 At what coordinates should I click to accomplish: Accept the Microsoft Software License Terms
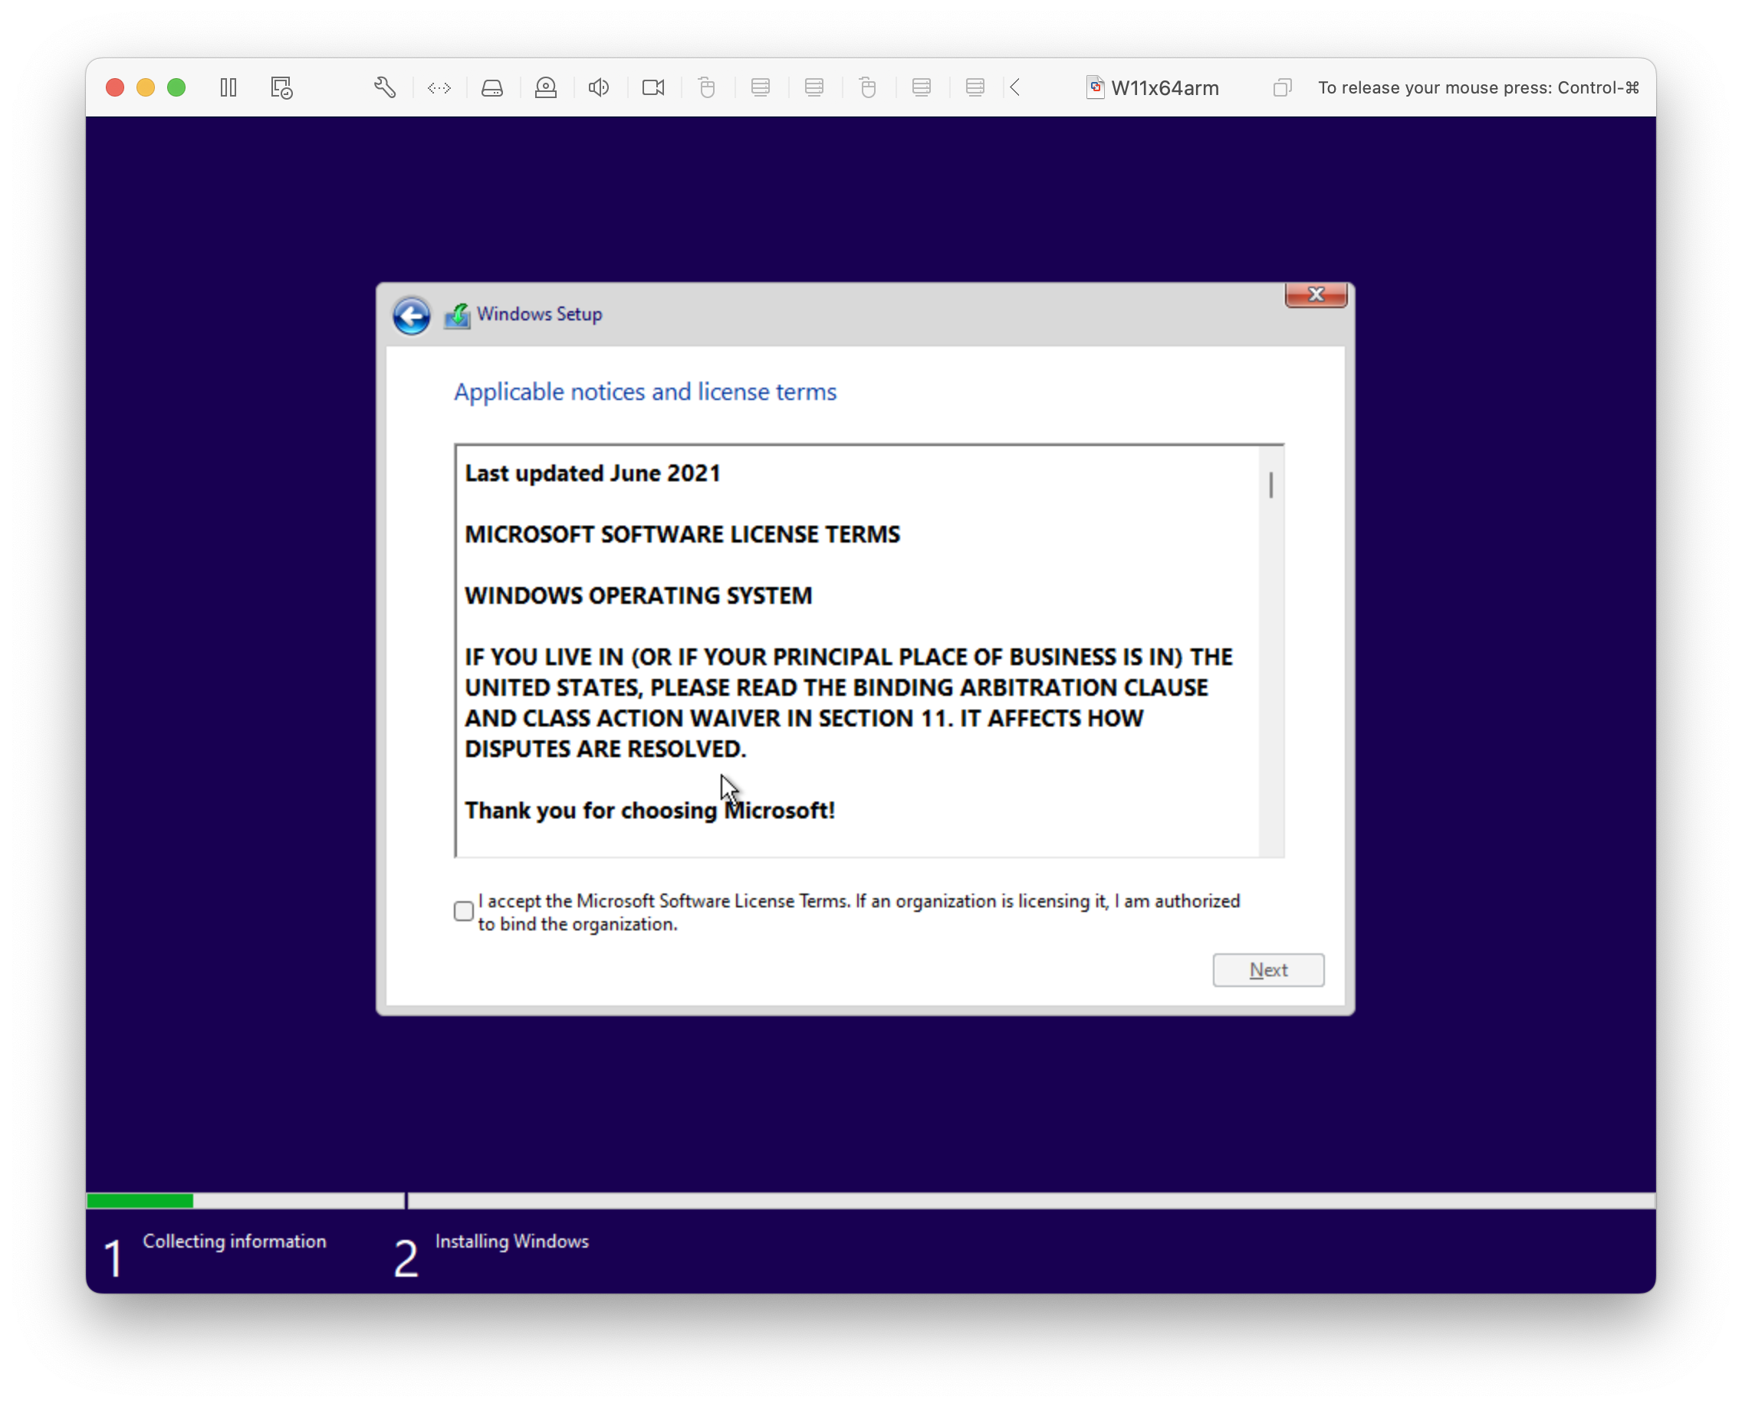tap(463, 911)
